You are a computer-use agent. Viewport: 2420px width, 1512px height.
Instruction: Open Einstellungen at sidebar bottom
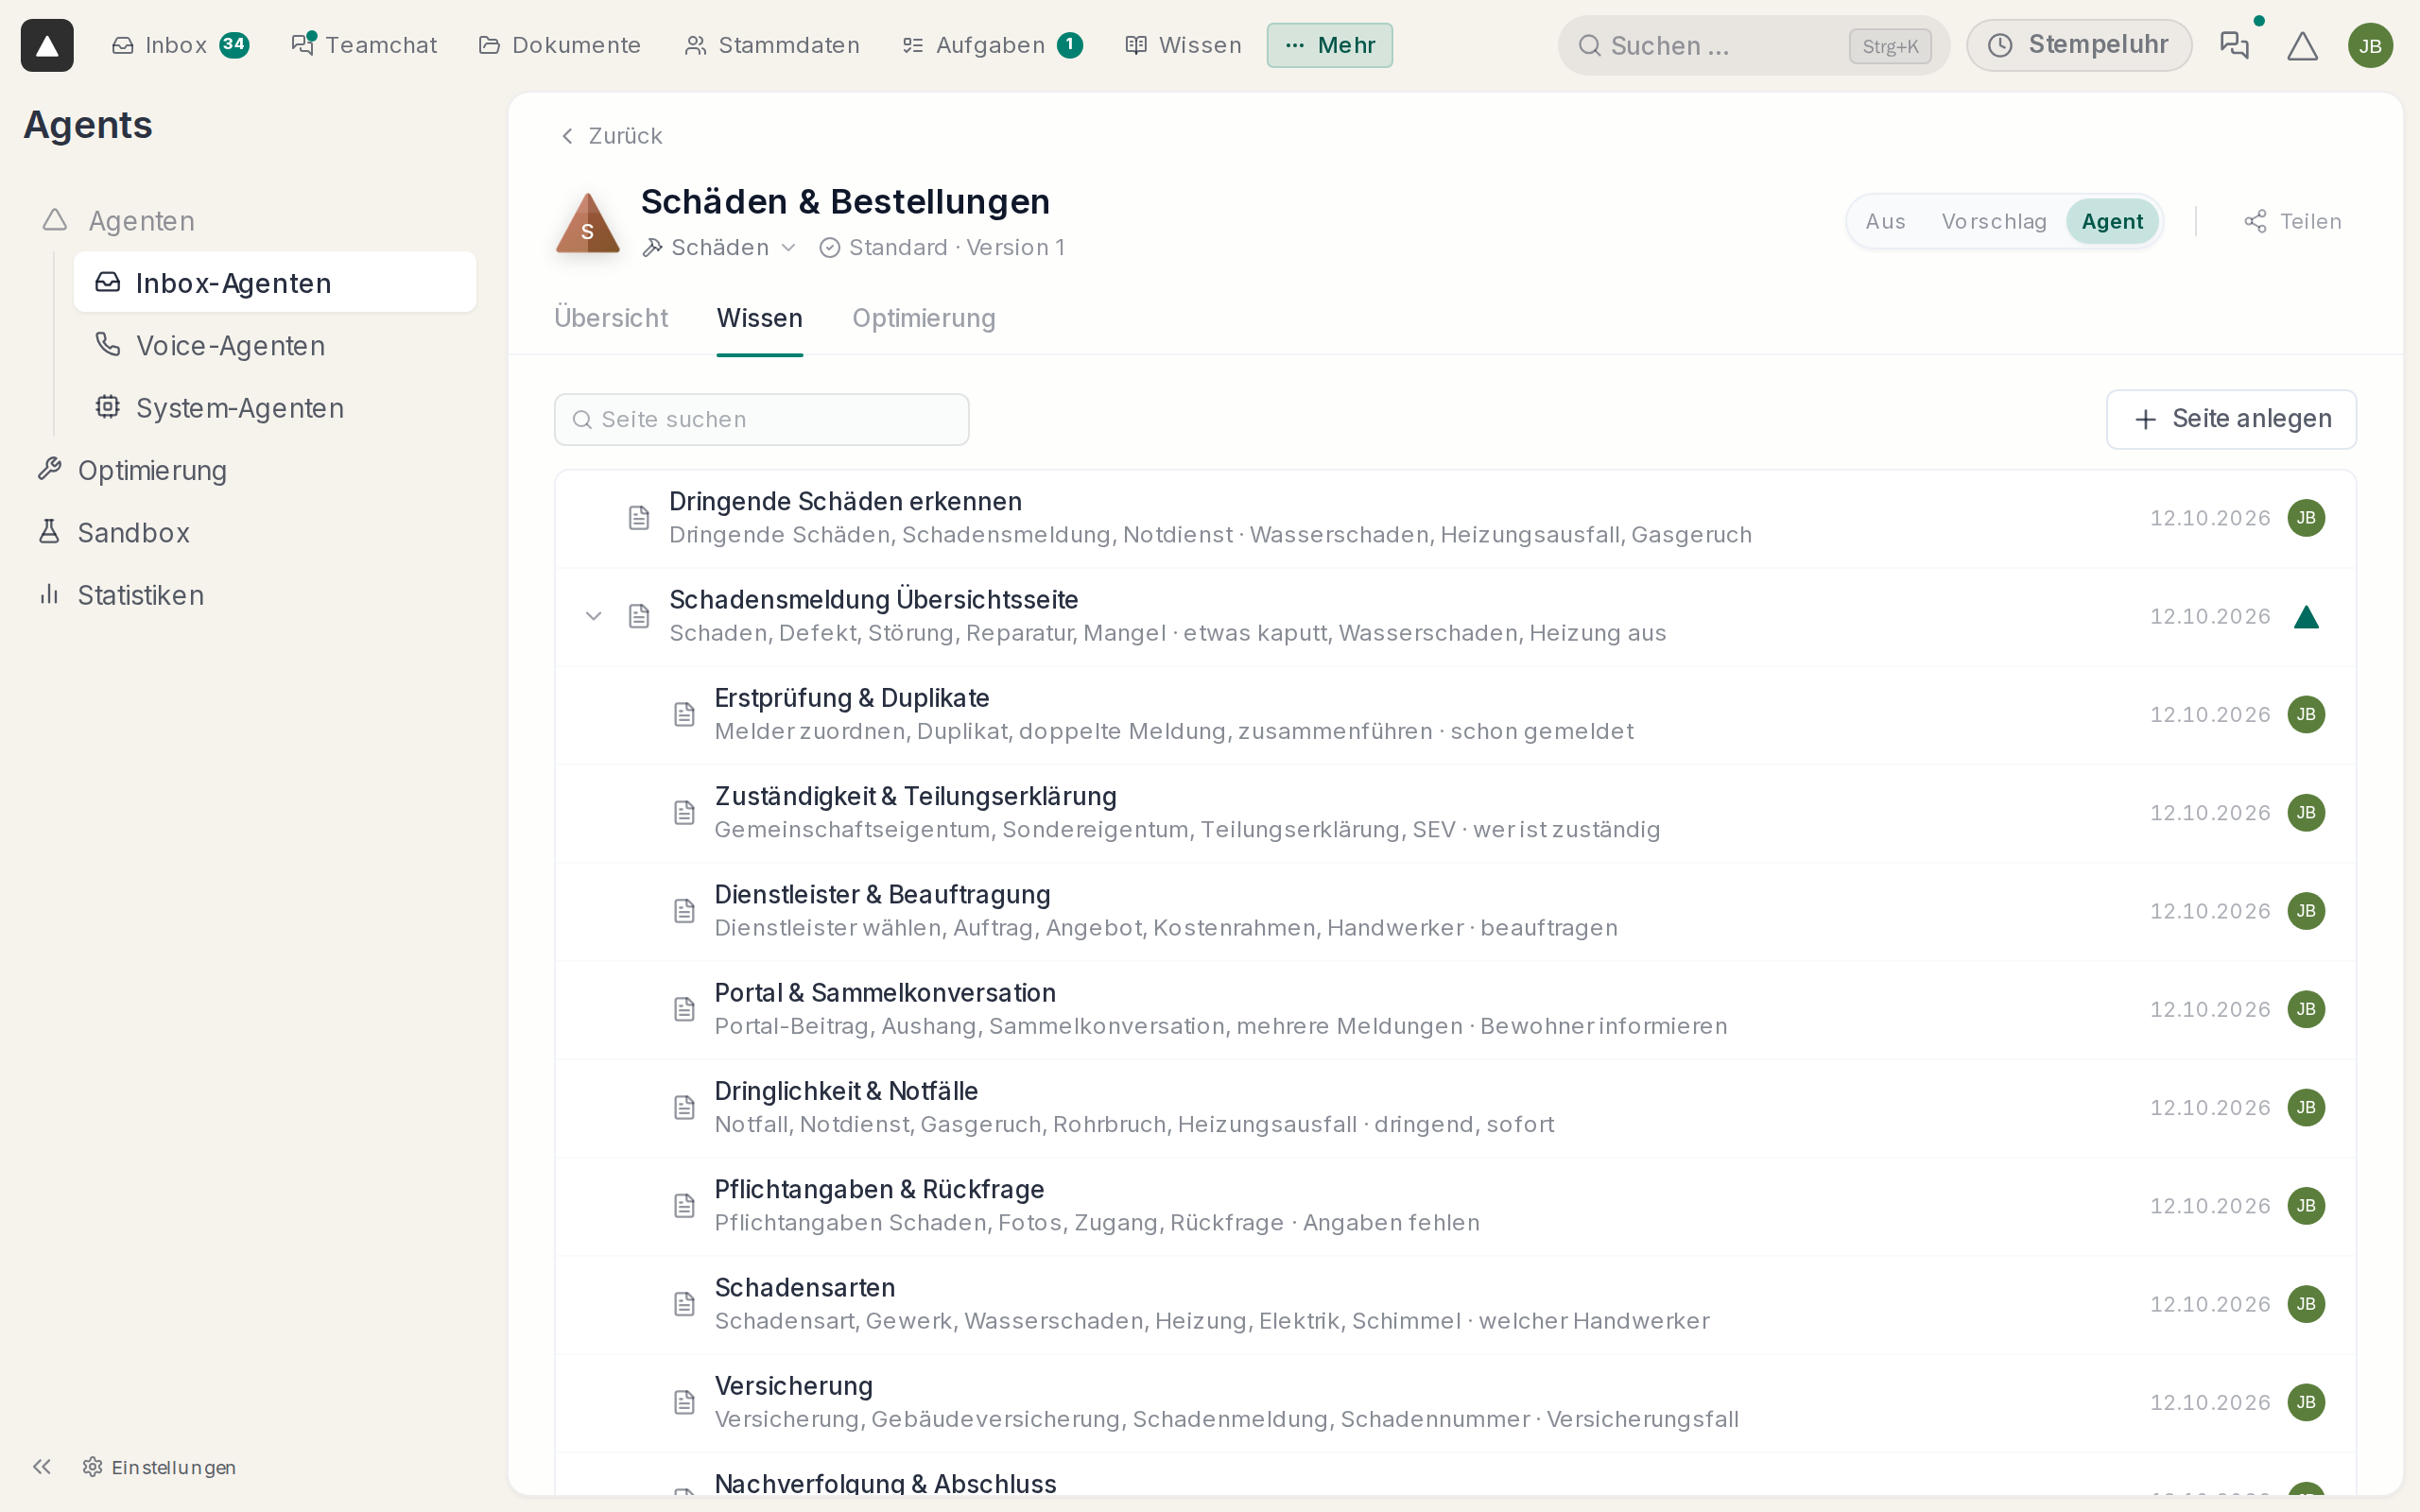click(160, 1467)
